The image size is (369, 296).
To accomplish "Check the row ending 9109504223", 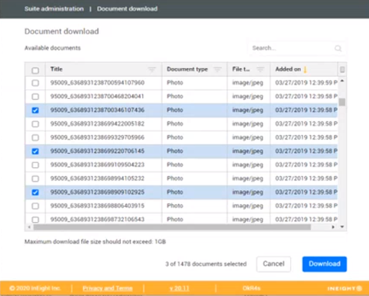I will point(35,165).
